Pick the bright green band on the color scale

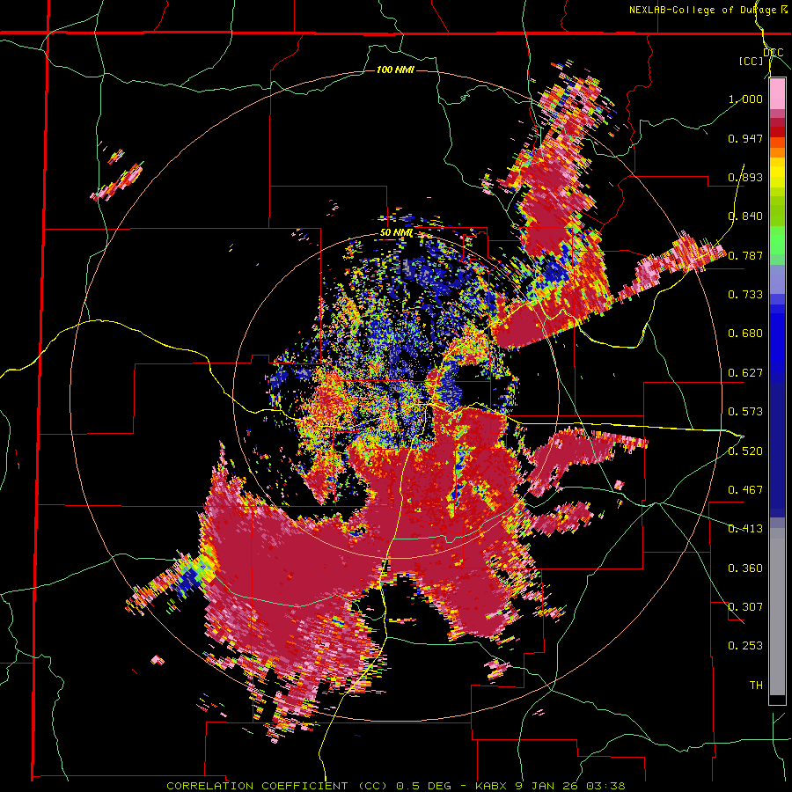click(777, 240)
